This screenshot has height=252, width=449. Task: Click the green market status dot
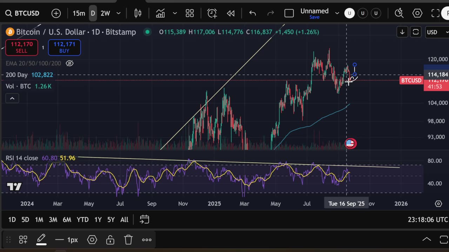point(147,32)
